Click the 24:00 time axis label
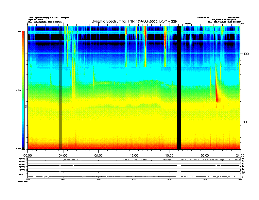259x200 pixels. 240,156
